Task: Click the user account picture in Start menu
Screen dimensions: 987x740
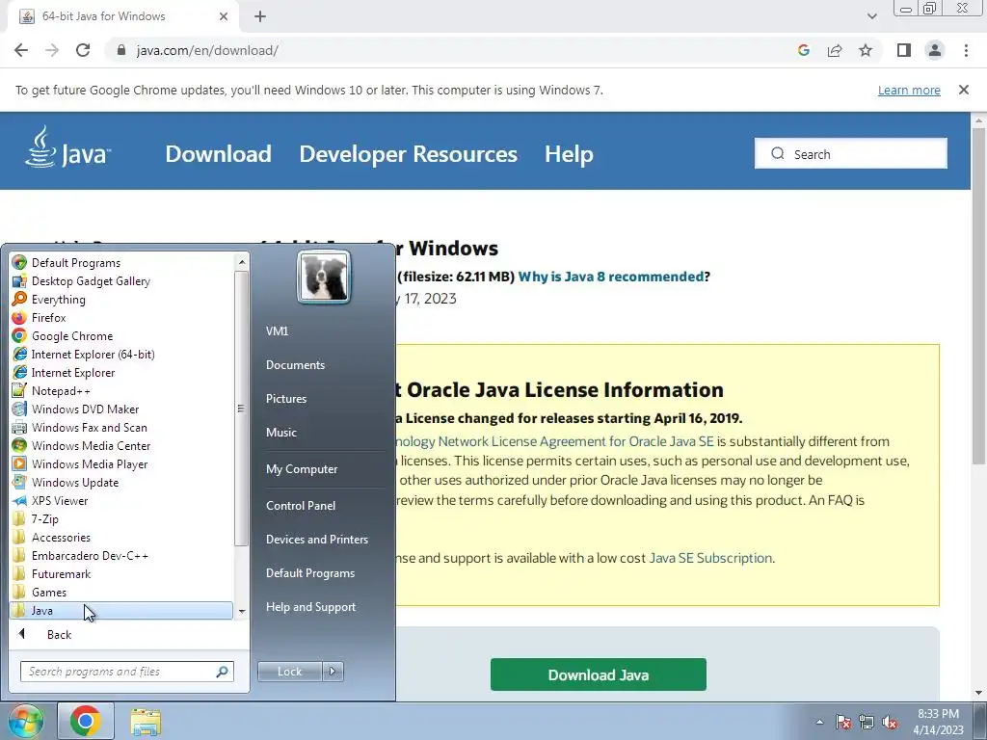Action: tap(324, 277)
